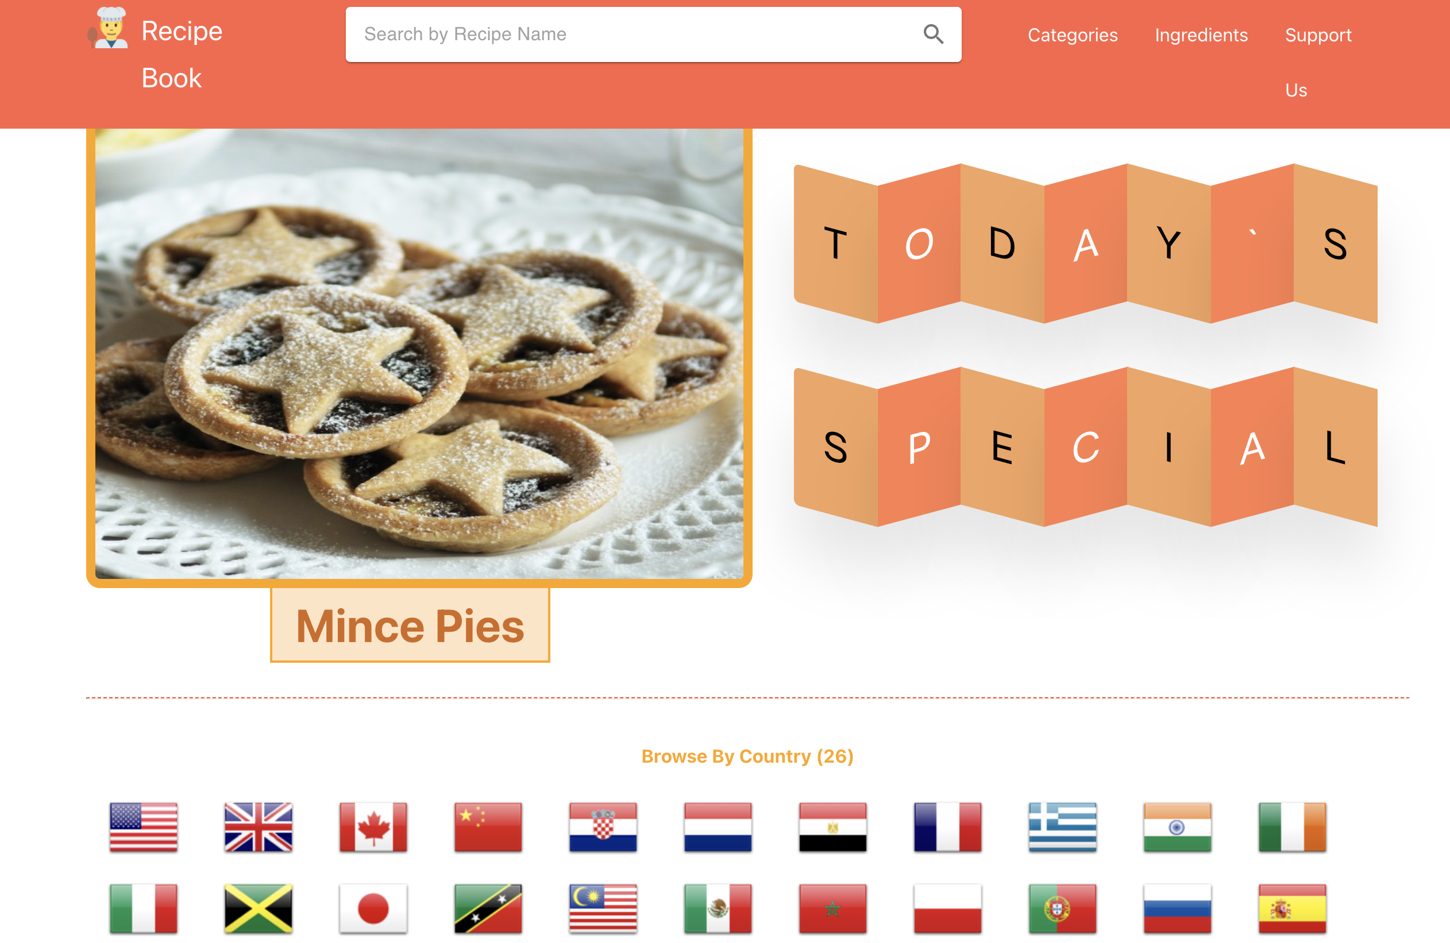Click the chef logo icon
Screen dimensions: 1450x943
(x=109, y=28)
